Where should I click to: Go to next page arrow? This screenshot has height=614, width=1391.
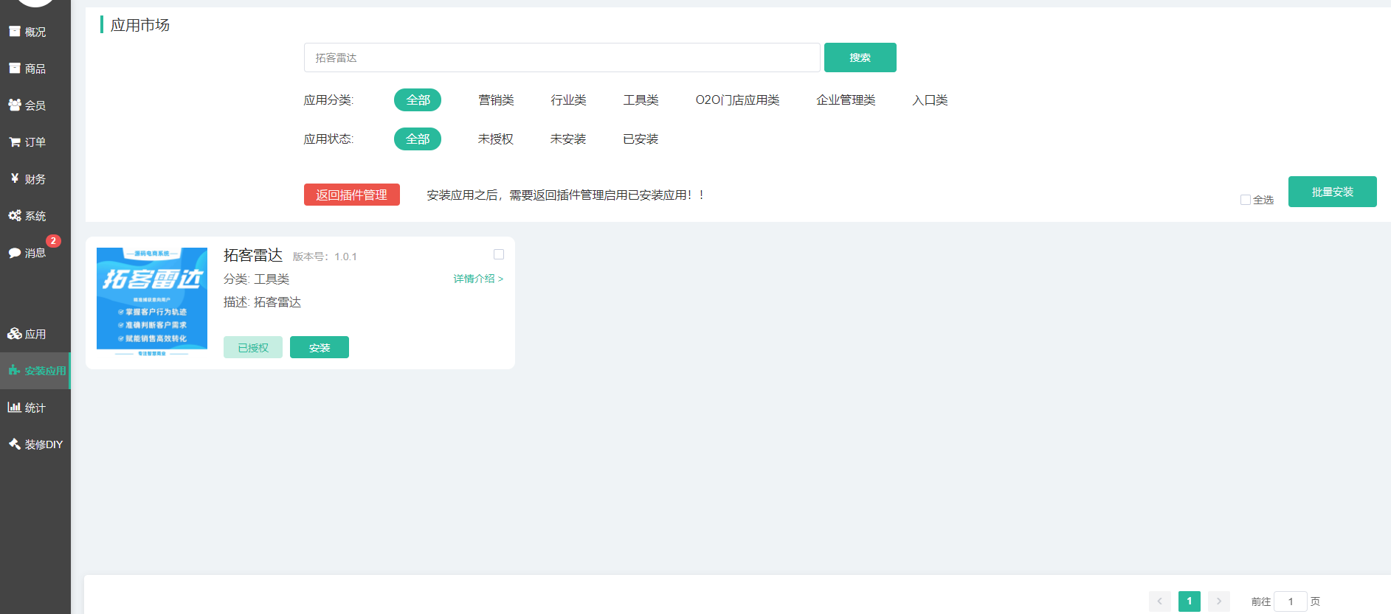pos(1219,601)
